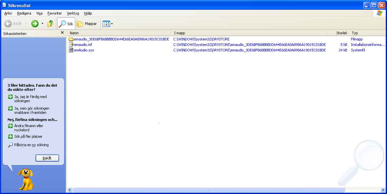Click the Installationsinforma... type cell

[x=368, y=45]
